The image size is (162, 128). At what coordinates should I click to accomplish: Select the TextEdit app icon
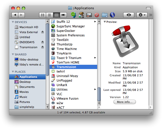[x=53, y=40]
